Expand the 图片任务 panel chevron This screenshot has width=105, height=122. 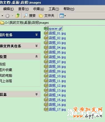37,35
